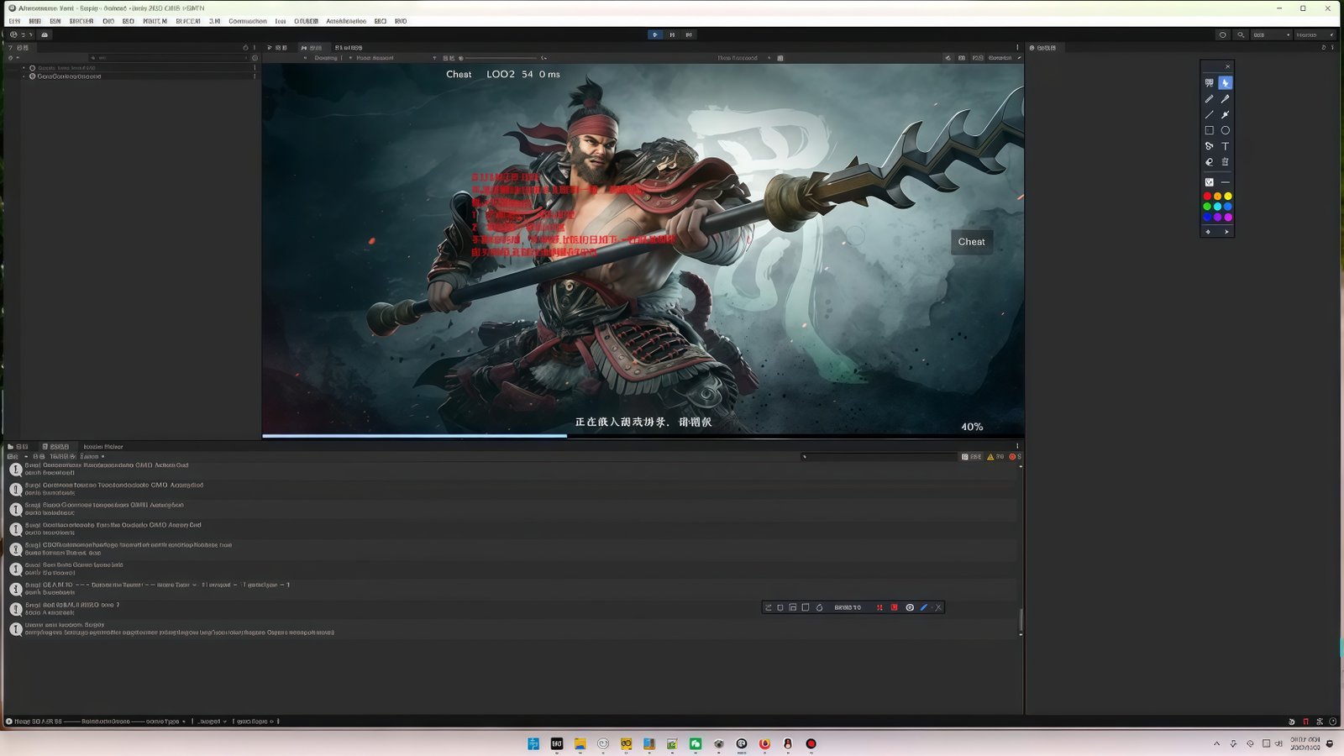Click the Step frame button
1344x756 pixels.
coord(689,35)
